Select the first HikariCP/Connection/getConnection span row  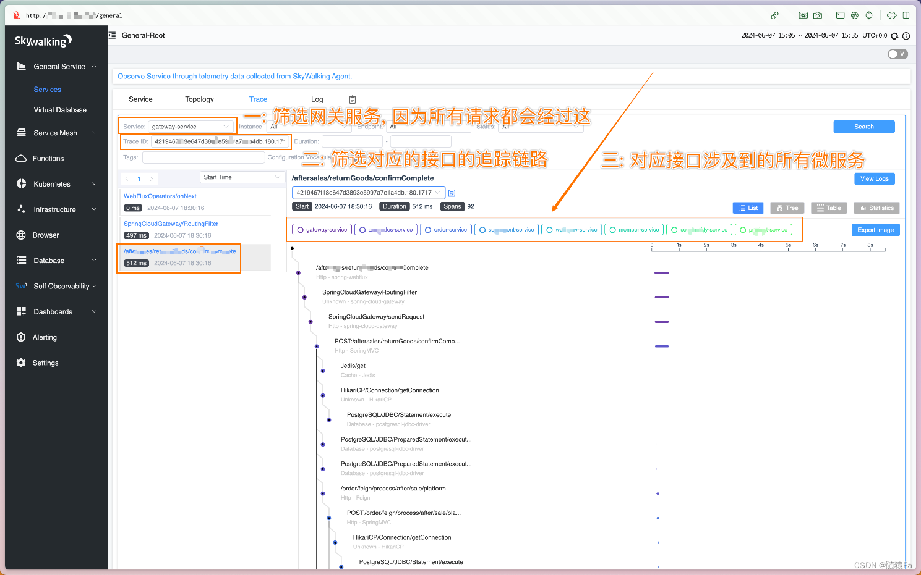[x=390, y=390]
